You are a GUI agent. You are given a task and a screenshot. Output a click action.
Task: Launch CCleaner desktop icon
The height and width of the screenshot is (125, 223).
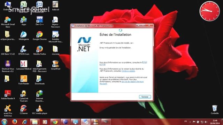point(24,110)
